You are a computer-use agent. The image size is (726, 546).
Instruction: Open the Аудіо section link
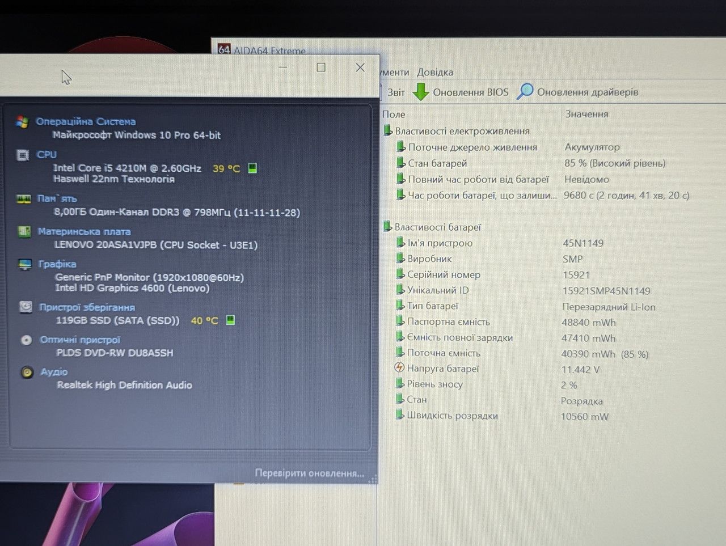pos(54,372)
